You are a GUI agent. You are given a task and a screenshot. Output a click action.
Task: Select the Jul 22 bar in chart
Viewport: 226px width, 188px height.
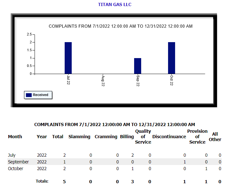68,58
